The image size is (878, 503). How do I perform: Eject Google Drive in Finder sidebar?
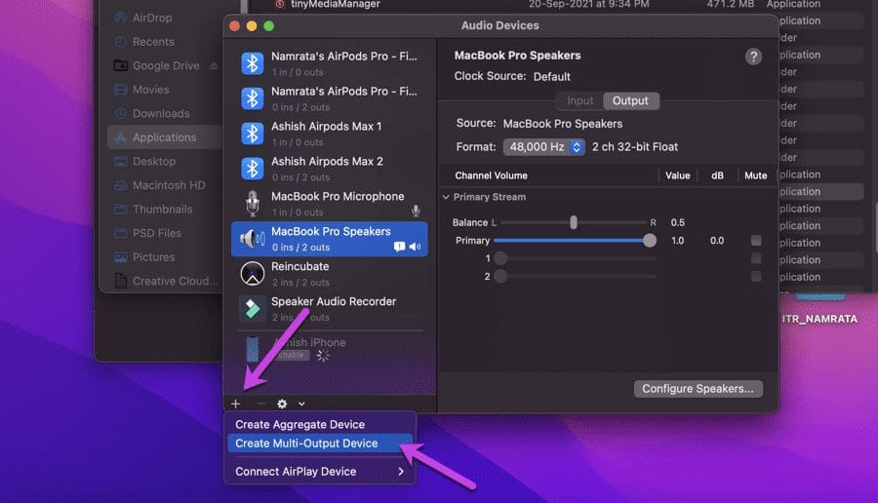point(214,66)
